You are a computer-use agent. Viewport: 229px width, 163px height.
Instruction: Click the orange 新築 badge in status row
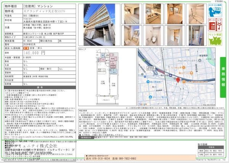[26, 48]
